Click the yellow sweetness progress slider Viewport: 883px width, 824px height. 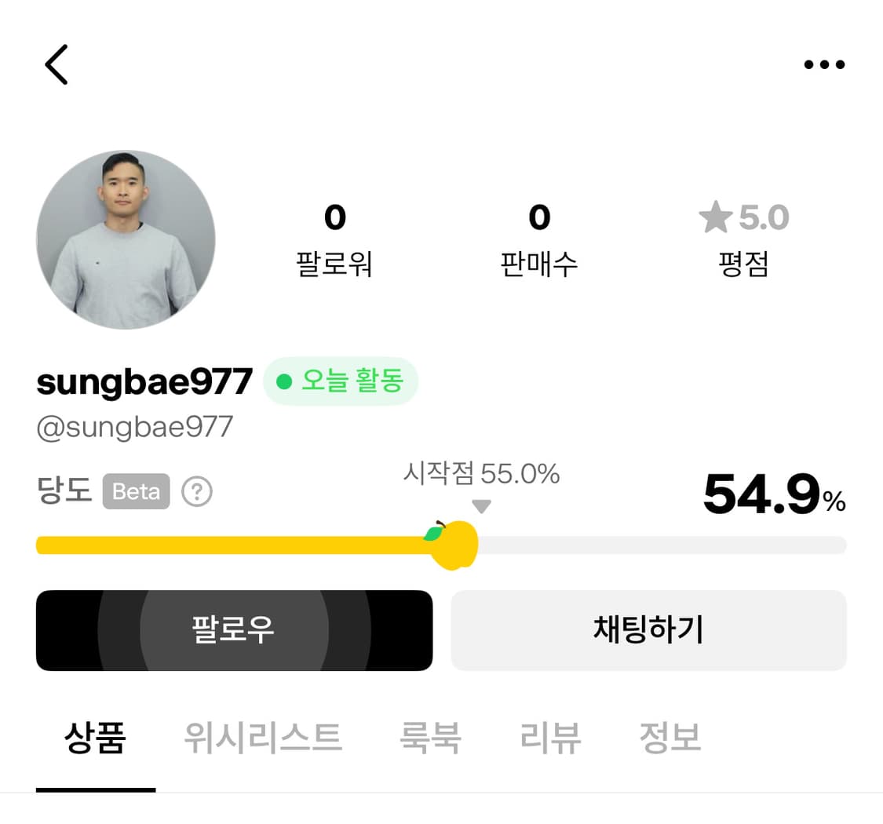(235, 544)
